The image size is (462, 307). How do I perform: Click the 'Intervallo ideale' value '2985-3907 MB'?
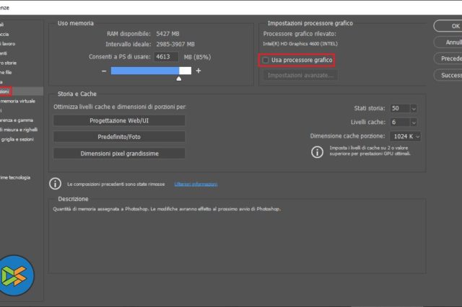coord(175,44)
